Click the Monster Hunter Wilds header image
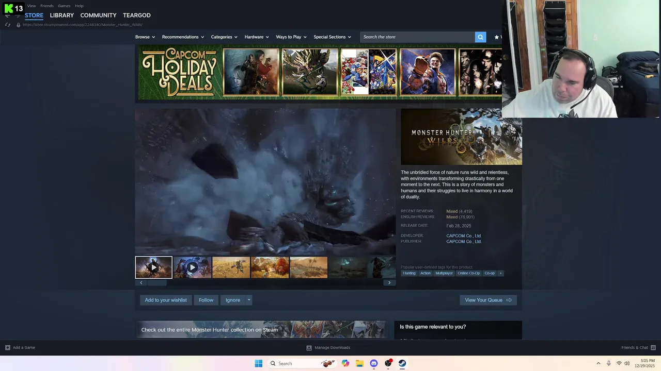 461,137
